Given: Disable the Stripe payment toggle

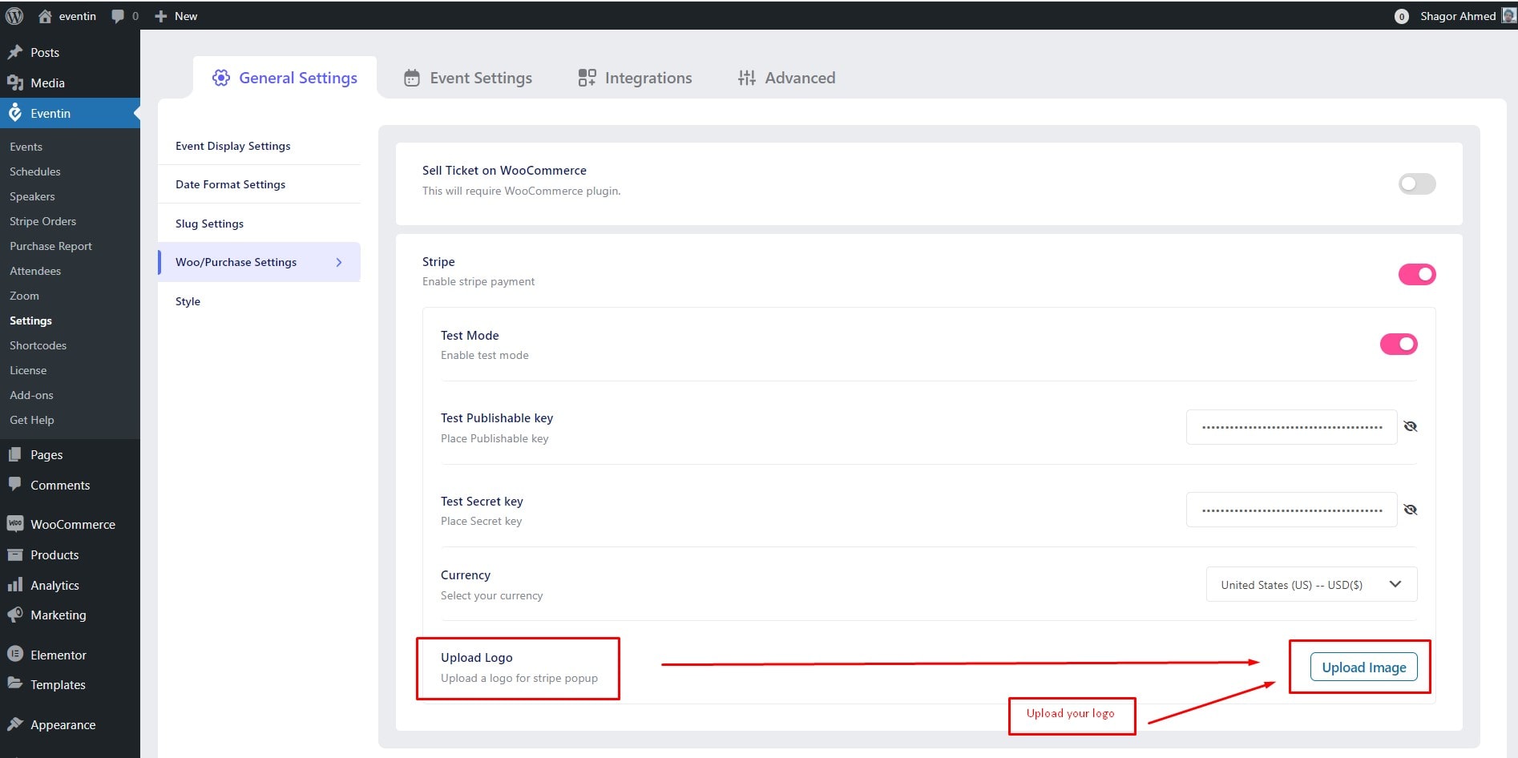Looking at the screenshot, I should pyautogui.click(x=1417, y=274).
